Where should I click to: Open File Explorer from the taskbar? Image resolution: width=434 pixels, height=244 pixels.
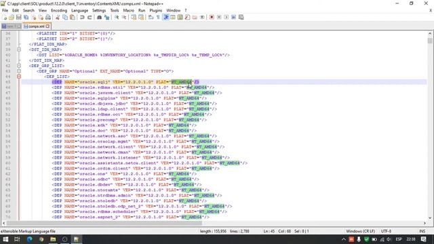(53, 239)
